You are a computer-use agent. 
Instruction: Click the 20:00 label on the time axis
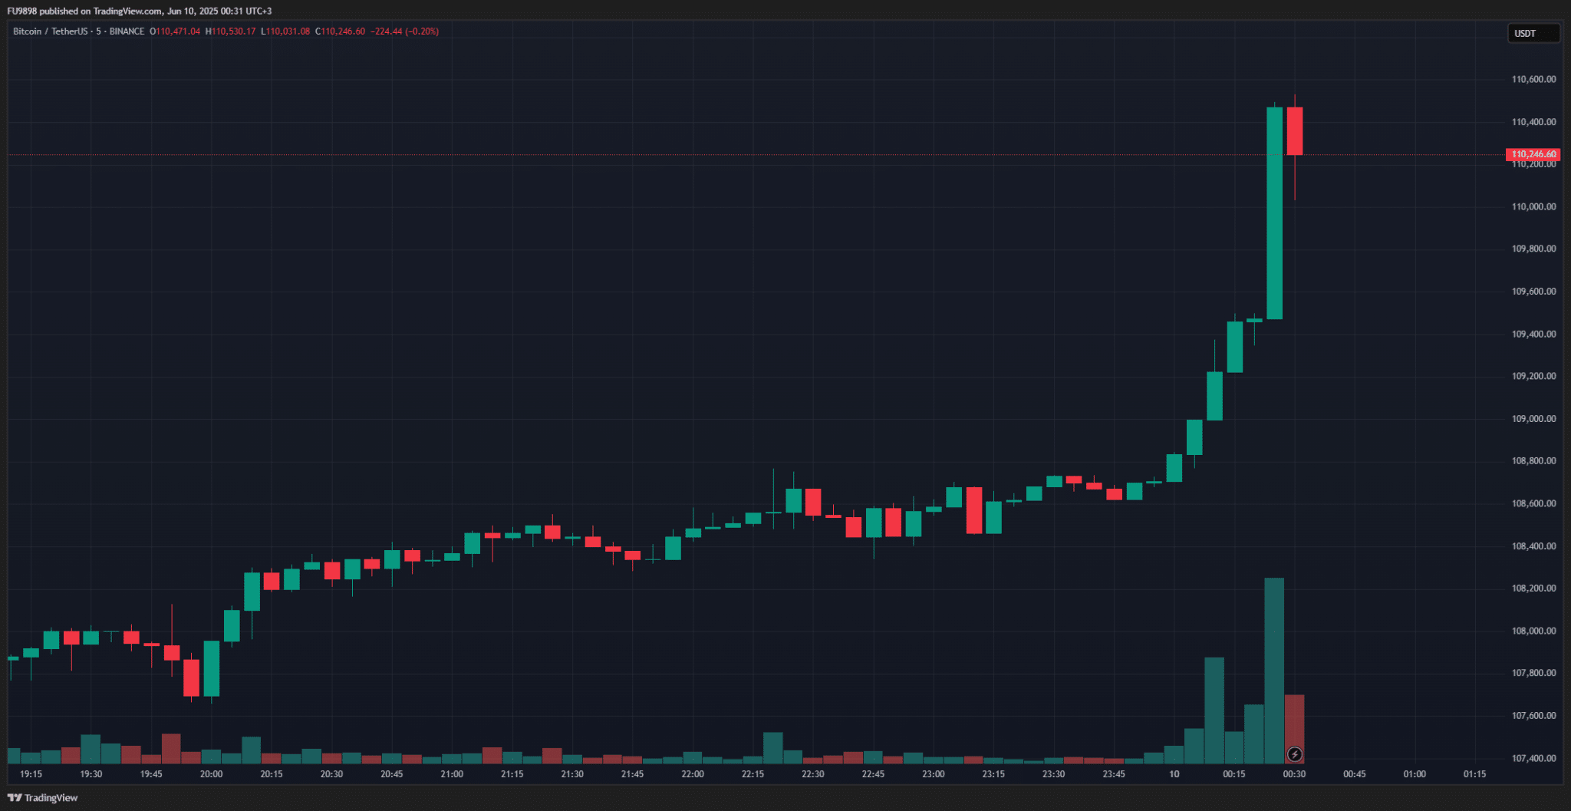click(x=211, y=774)
